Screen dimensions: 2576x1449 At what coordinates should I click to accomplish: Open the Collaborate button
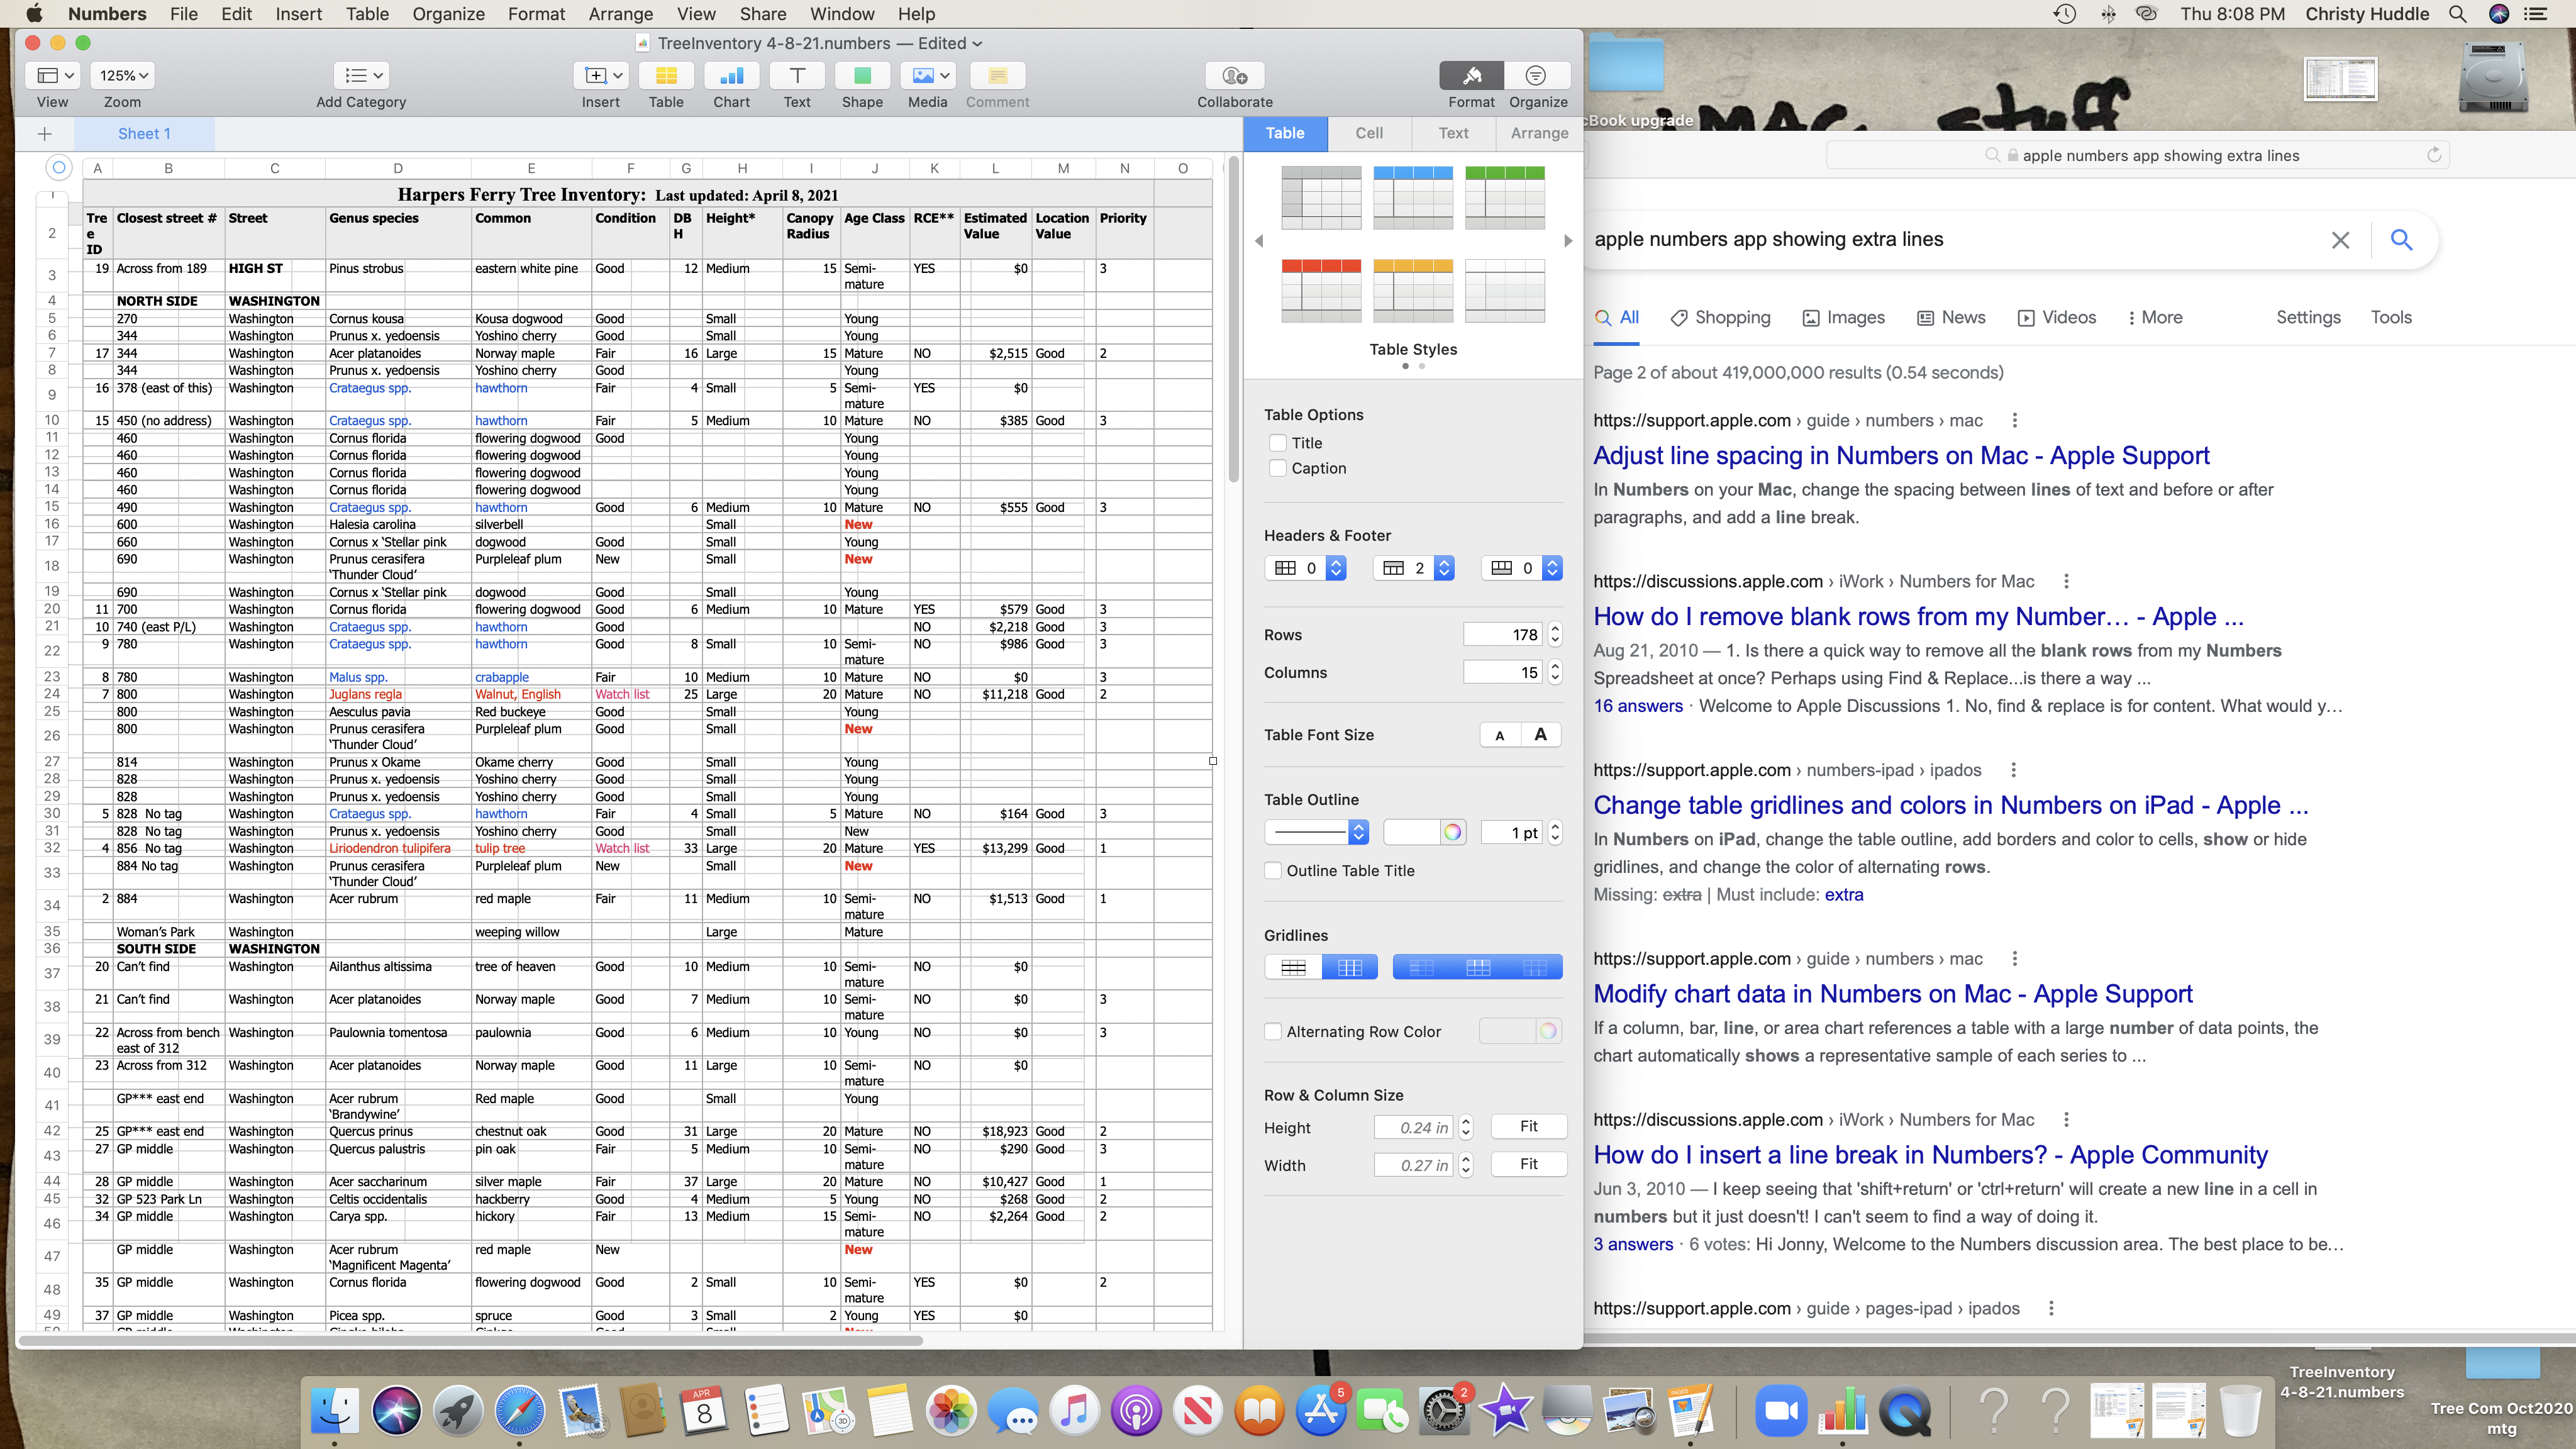(x=1234, y=76)
